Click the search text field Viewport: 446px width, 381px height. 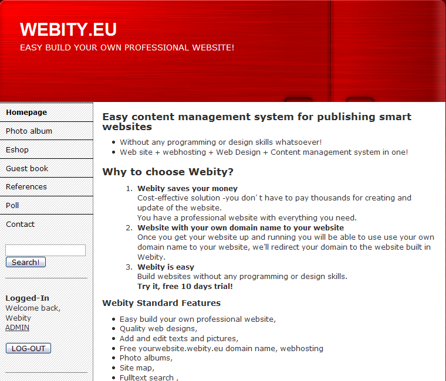46,250
